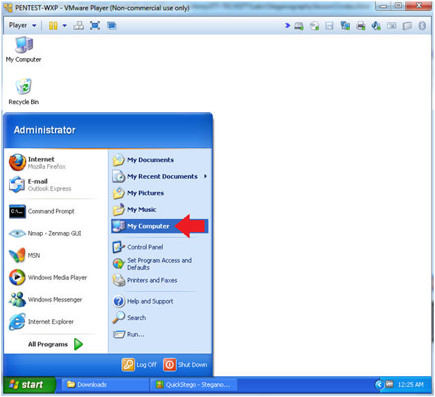
Task: Click the floppy drive device icon
Action: [x=329, y=26]
